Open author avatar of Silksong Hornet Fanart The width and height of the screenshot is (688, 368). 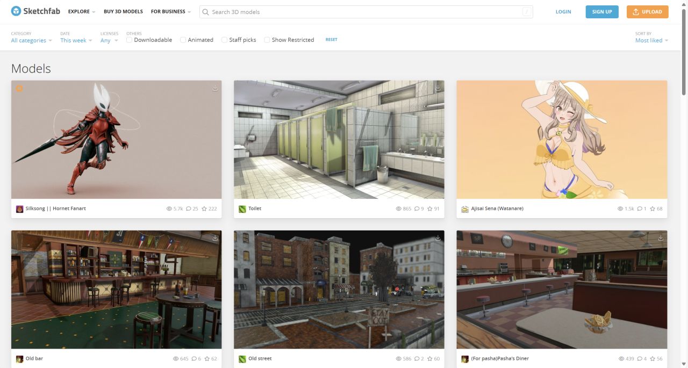tap(20, 209)
